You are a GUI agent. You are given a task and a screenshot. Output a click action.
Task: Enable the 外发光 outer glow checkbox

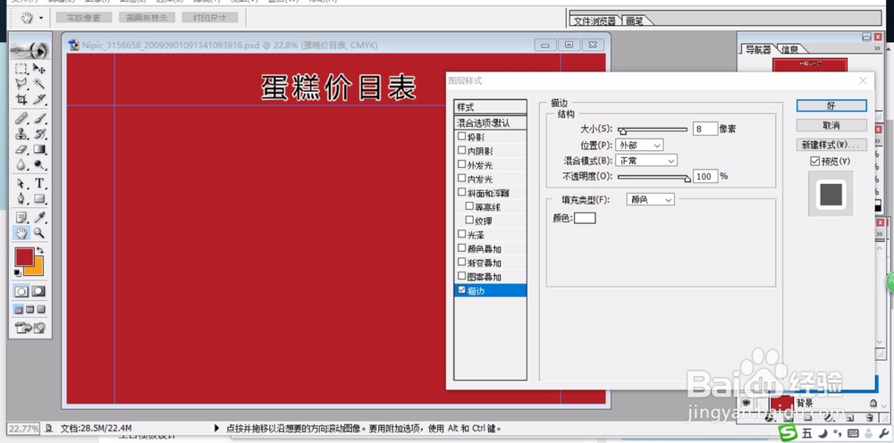pos(462,164)
